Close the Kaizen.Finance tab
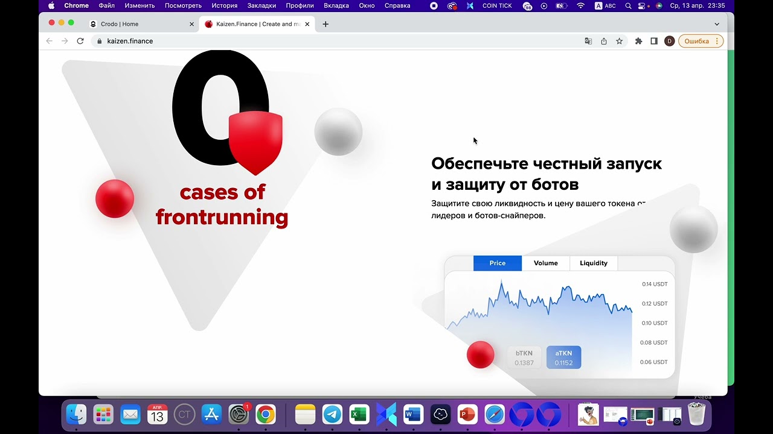The image size is (773, 434). point(307,24)
